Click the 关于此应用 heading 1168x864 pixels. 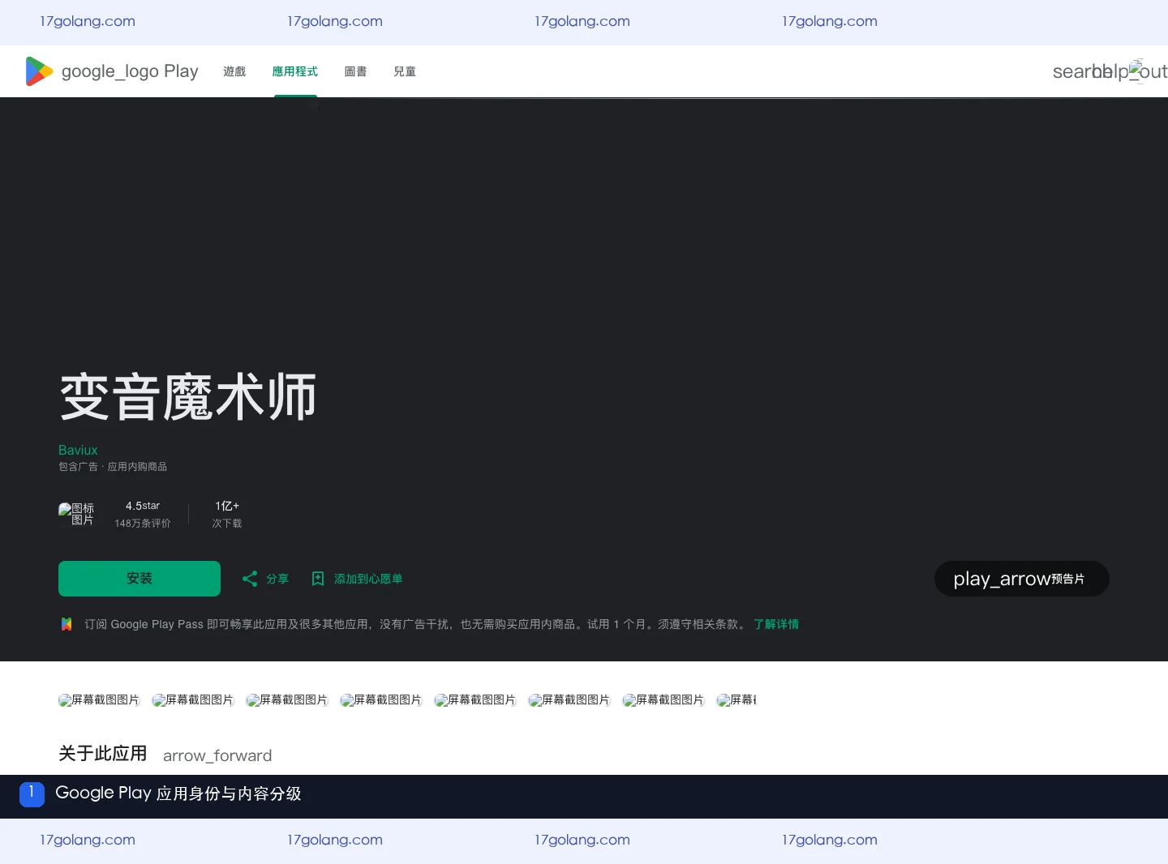coord(103,754)
